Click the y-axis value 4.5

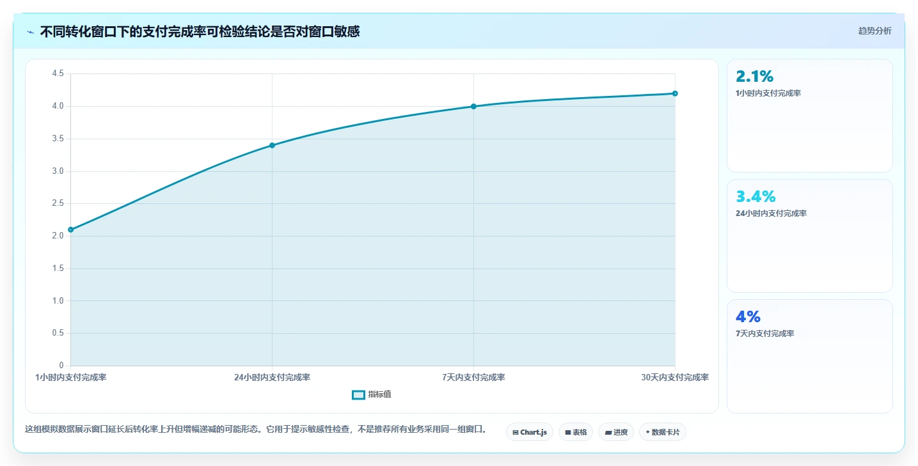[x=58, y=74]
